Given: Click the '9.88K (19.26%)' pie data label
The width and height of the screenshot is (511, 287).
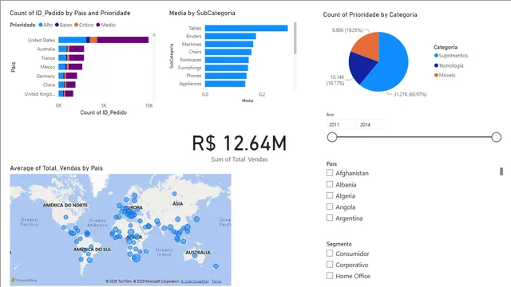Looking at the screenshot, I should (x=347, y=30).
